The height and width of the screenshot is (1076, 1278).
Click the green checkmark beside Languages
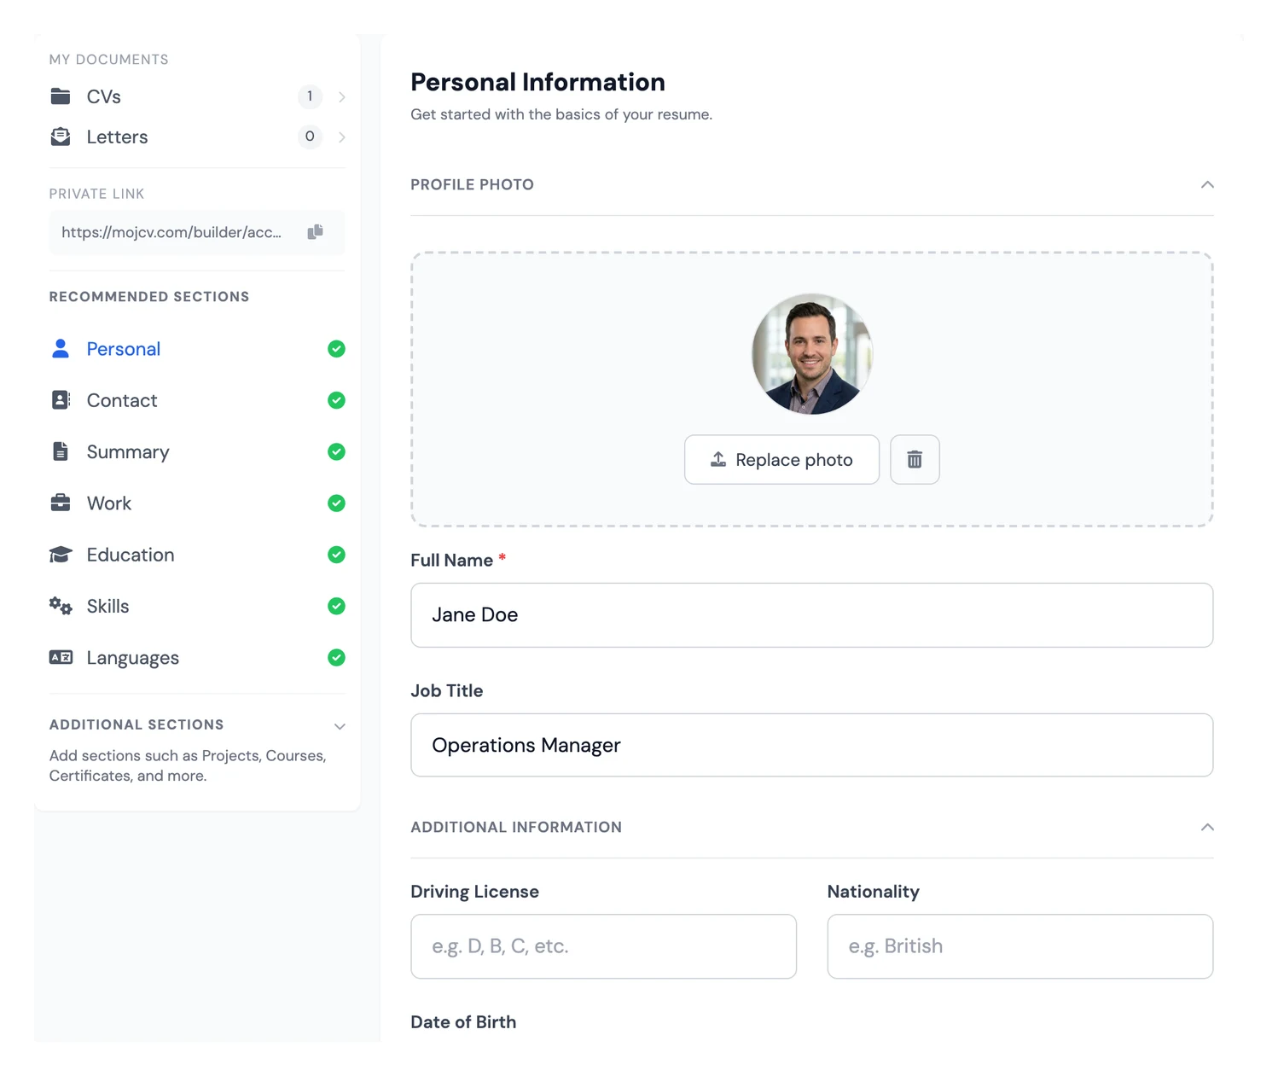coord(337,657)
